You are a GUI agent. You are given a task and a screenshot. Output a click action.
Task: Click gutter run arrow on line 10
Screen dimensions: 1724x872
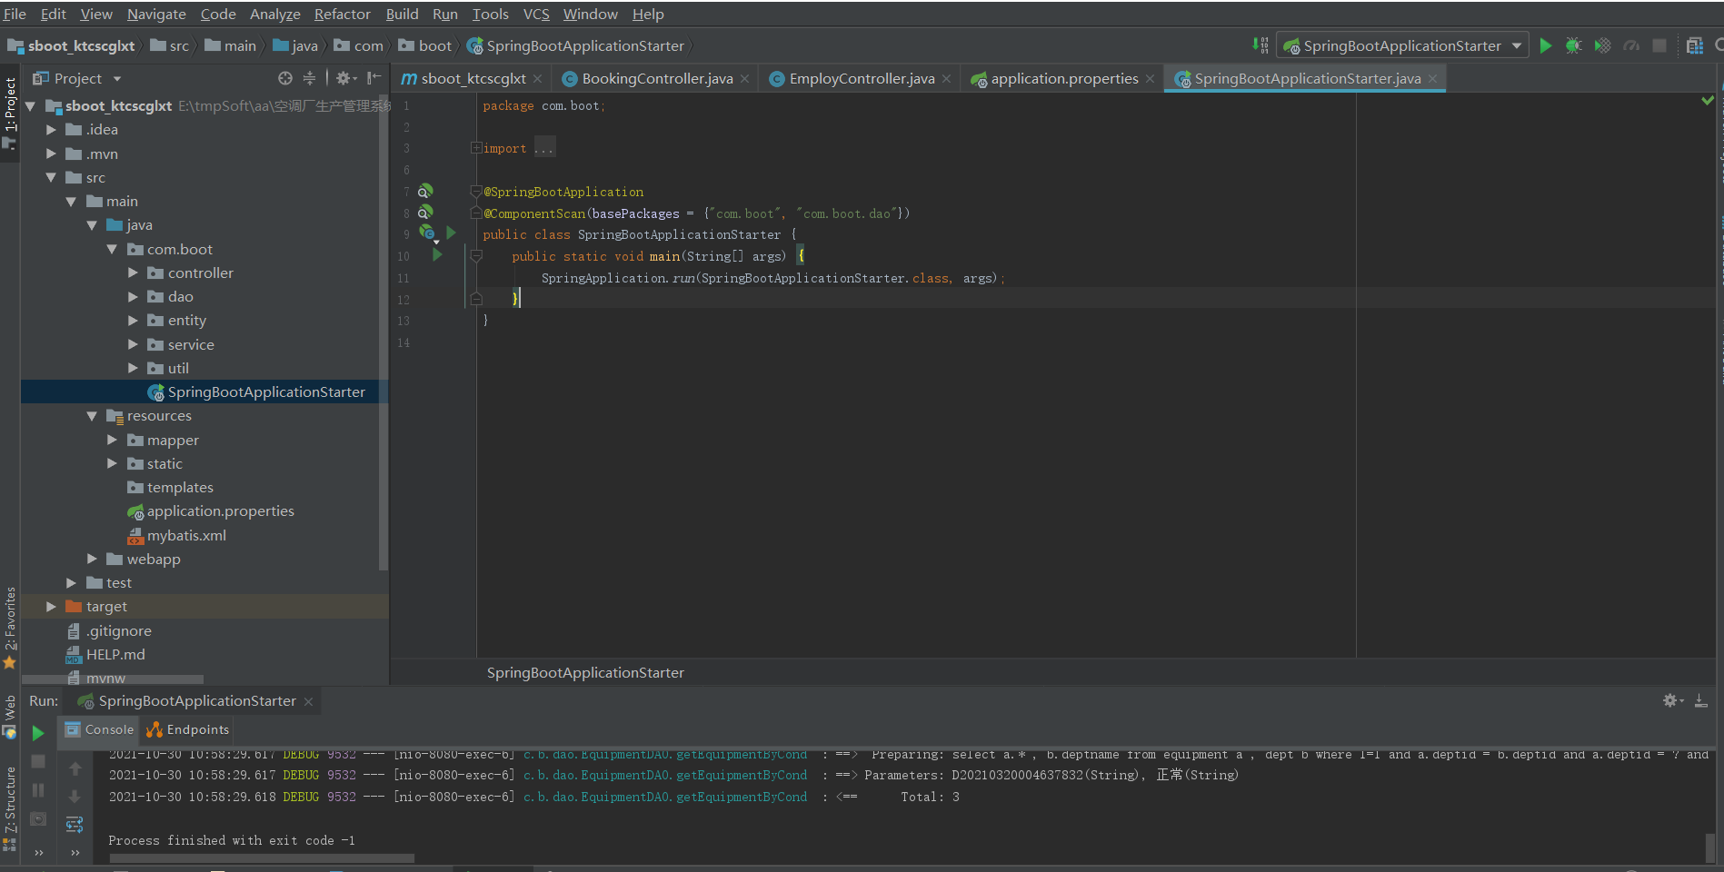[437, 255]
